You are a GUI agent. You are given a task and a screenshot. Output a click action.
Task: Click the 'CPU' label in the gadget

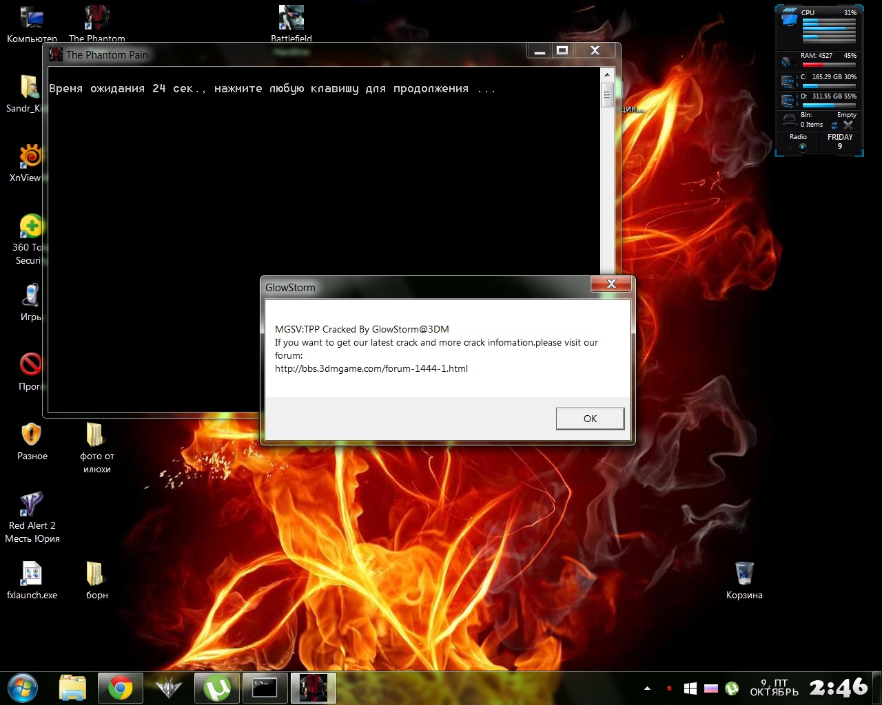pos(808,12)
